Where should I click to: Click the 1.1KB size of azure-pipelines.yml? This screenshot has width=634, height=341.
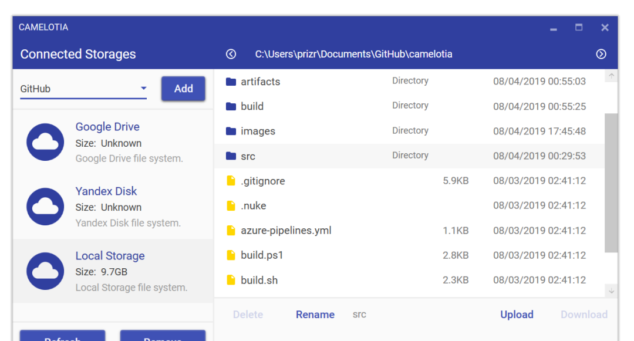pyautogui.click(x=456, y=230)
